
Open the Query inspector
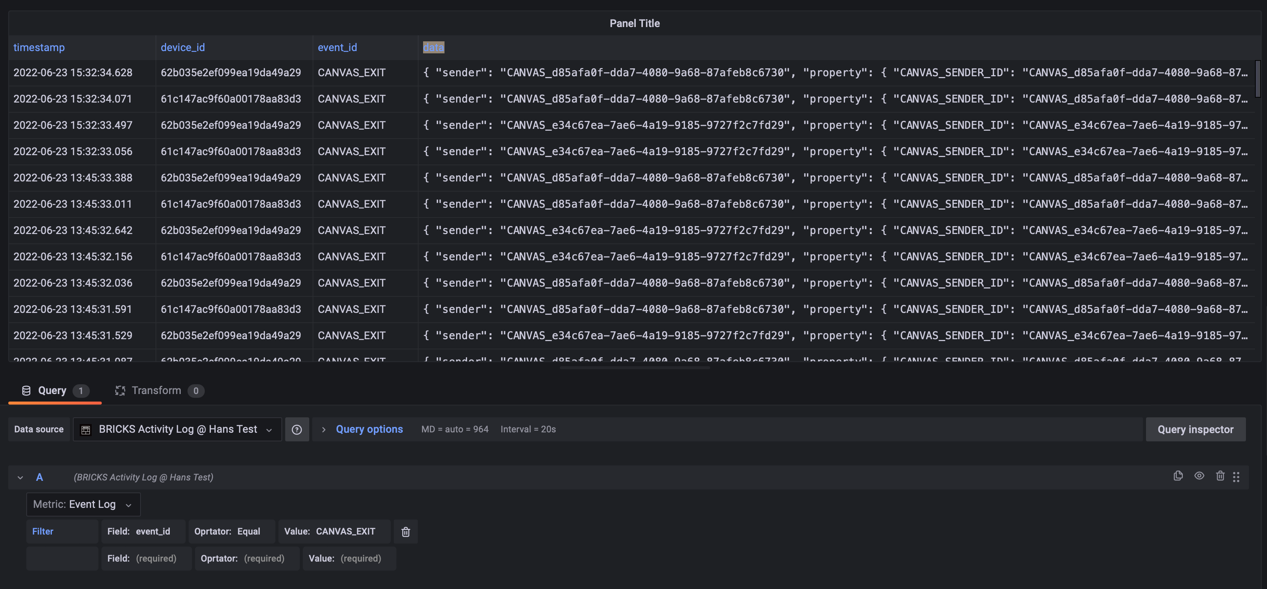pos(1195,429)
